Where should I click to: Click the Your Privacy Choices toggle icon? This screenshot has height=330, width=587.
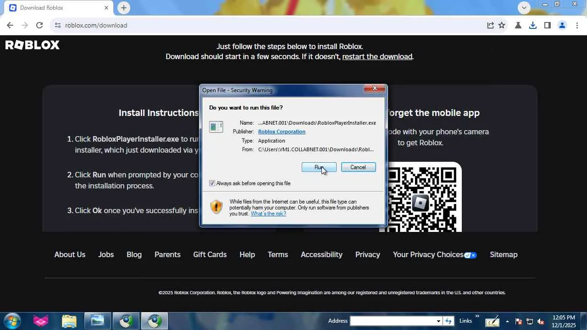click(x=471, y=255)
